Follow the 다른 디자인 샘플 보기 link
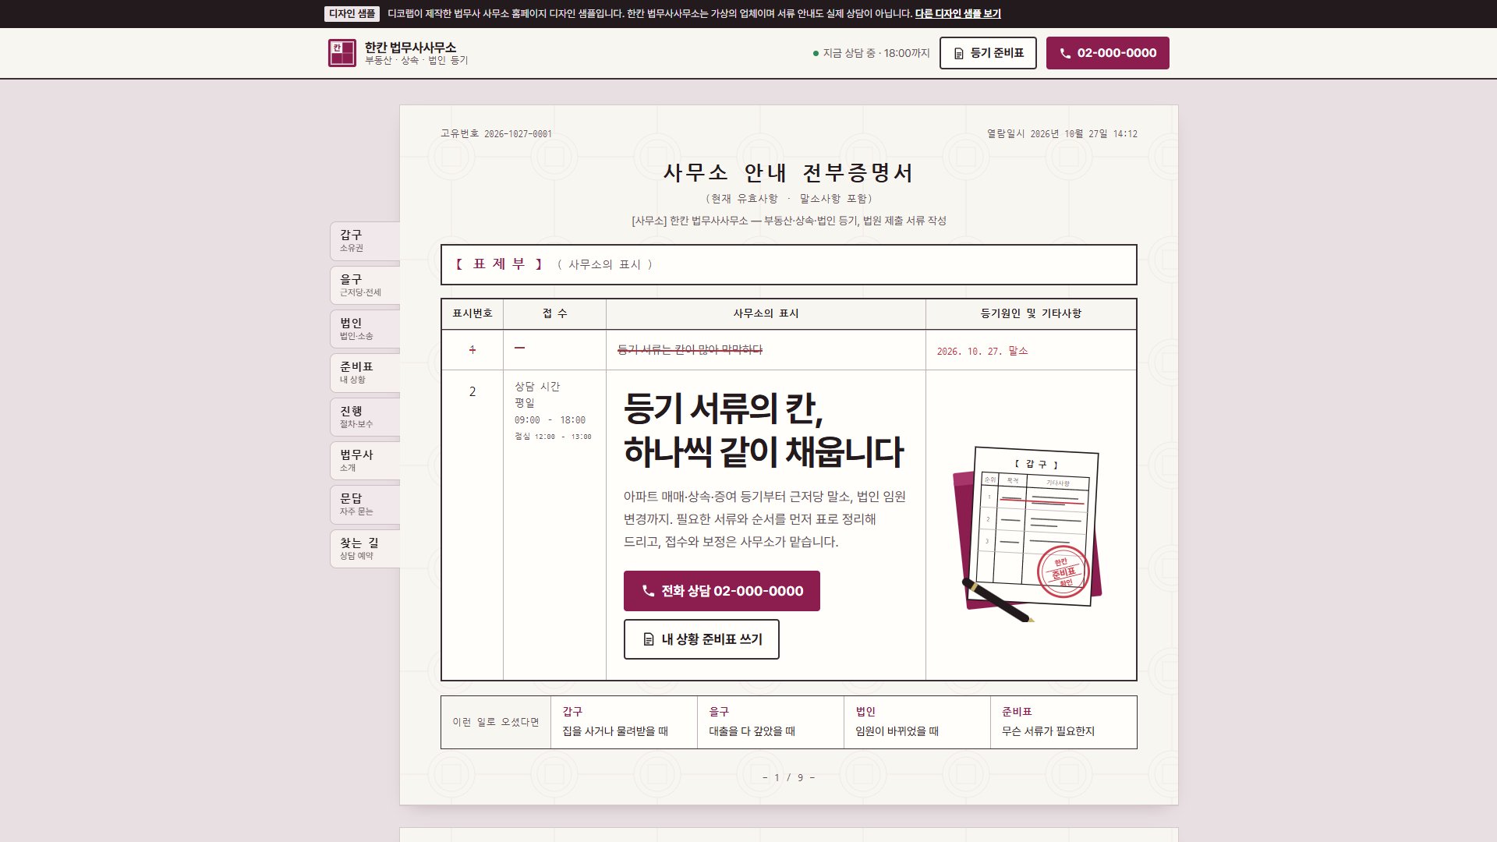 point(957,14)
